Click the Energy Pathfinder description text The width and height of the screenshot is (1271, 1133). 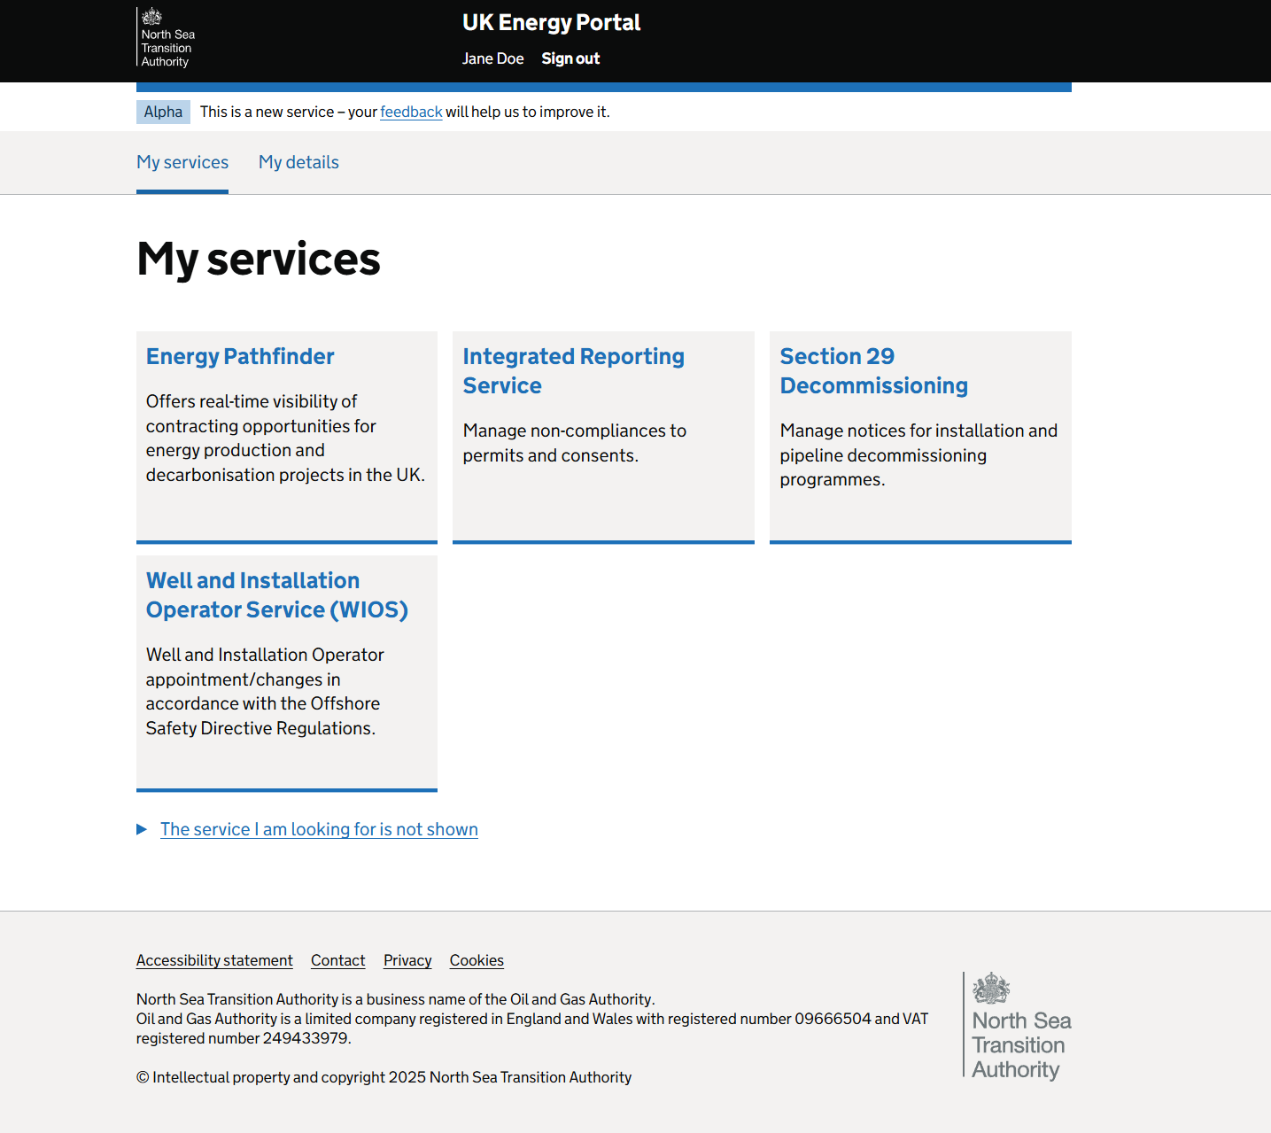pyautogui.click(x=285, y=438)
